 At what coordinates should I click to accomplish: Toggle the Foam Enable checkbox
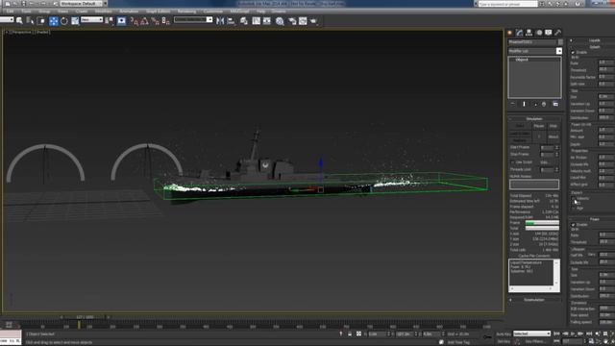point(573,225)
